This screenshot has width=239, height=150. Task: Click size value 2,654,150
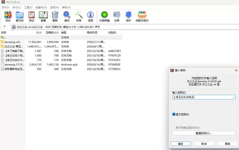coord(36,65)
